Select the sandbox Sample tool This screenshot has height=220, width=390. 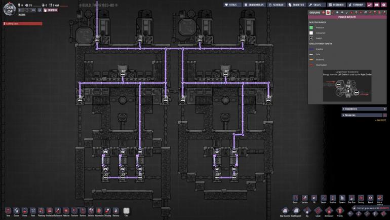tap(323, 199)
